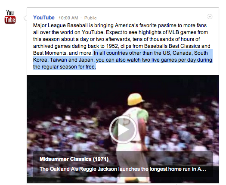Viewport: 226px width, 185px height.
Task: Expand the post options dropdown arrow
Action: pyautogui.click(x=210, y=17)
